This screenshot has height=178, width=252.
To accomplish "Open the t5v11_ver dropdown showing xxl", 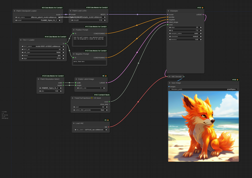I will 43,50.
